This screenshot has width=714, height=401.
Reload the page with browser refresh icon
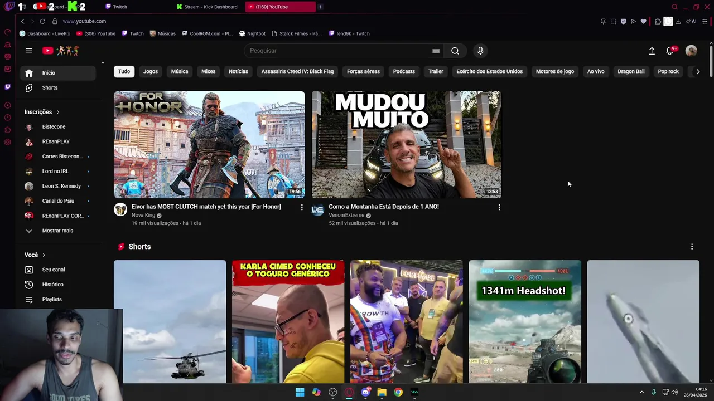pos(42,21)
